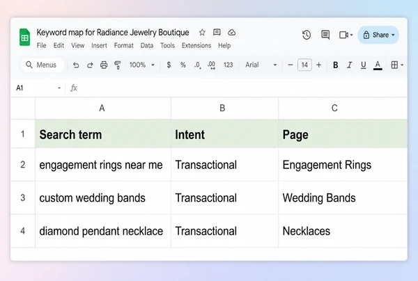Image resolution: width=418 pixels, height=281 pixels.
Task: Select the "Page" header cell
Action: [x=343, y=134]
